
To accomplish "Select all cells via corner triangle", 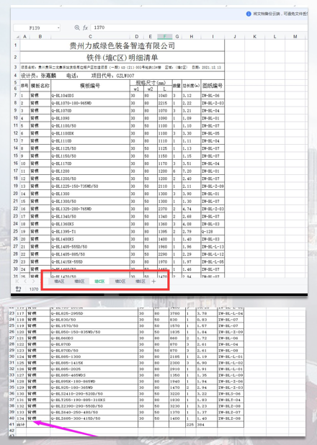I will click(x=17, y=37).
